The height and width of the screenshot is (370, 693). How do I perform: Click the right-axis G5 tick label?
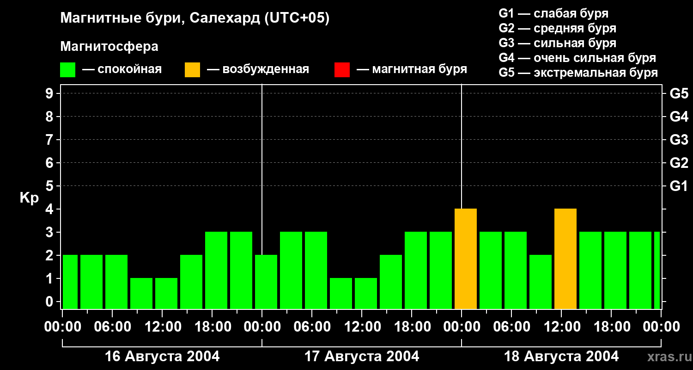pos(679,93)
